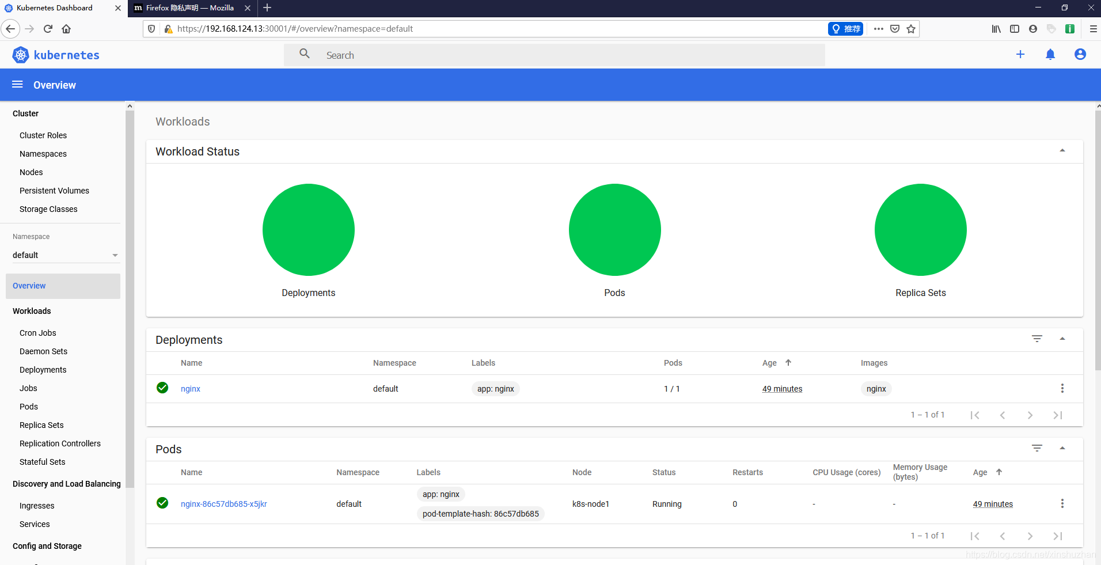Open actions menu for nginx-86c57db685-x5jkr pod
Screen dimensions: 1101x565
coord(1062,503)
